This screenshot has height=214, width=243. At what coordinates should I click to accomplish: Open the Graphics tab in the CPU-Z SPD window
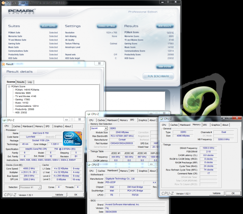pos(143,120)
